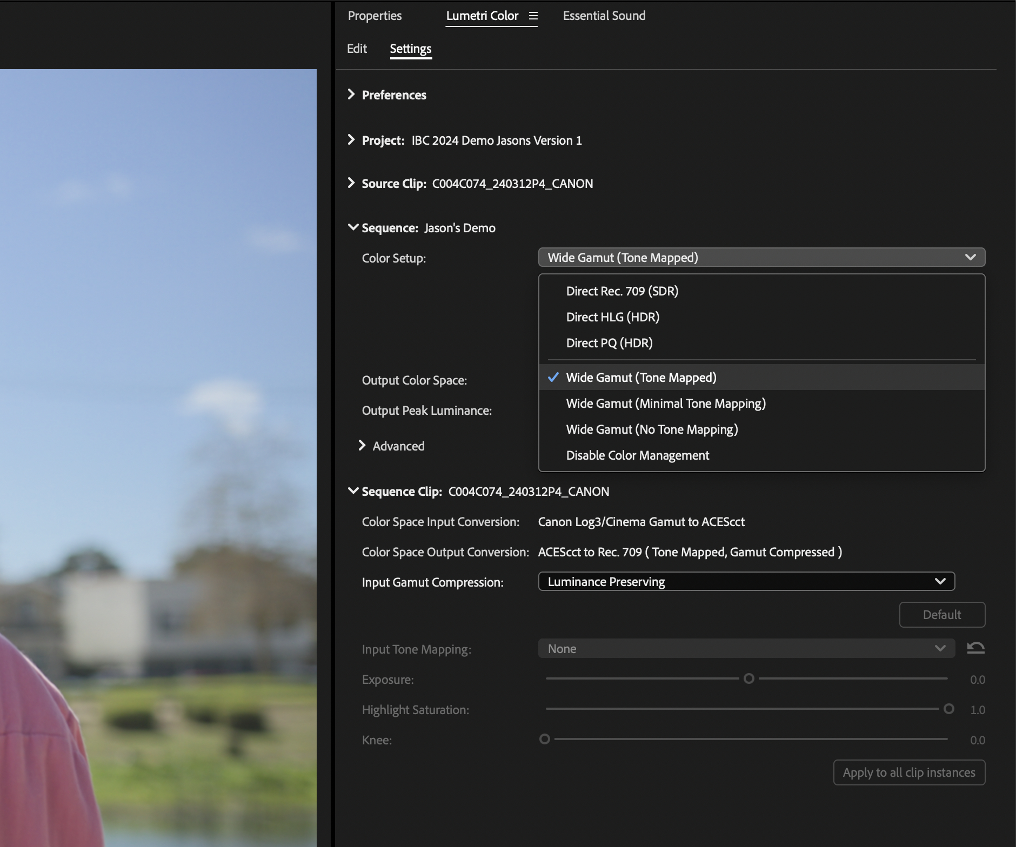
Task: Expand the Advanced settings chevron
Action: (x=362, y=446)
